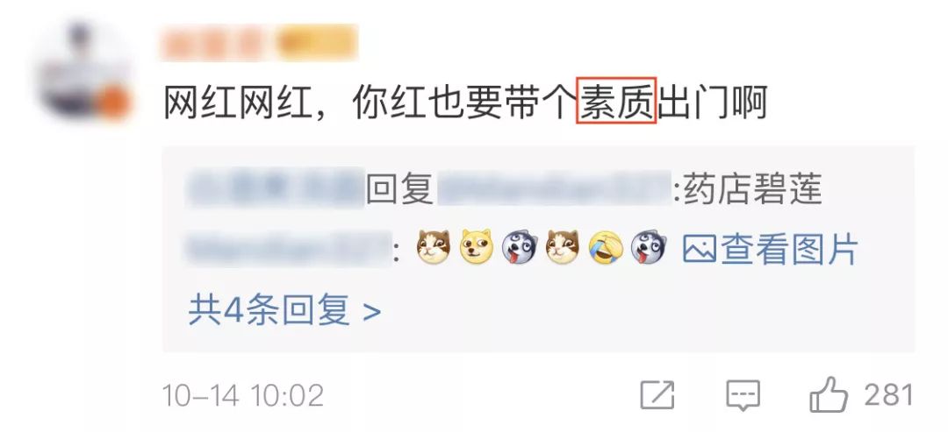This screenshot has width=948, height=432.
Task: Click the chevron after 共4条回复
Action: tap(372, 312)
